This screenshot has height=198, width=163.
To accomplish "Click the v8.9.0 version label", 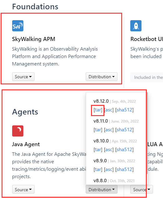I will (100, 161).
